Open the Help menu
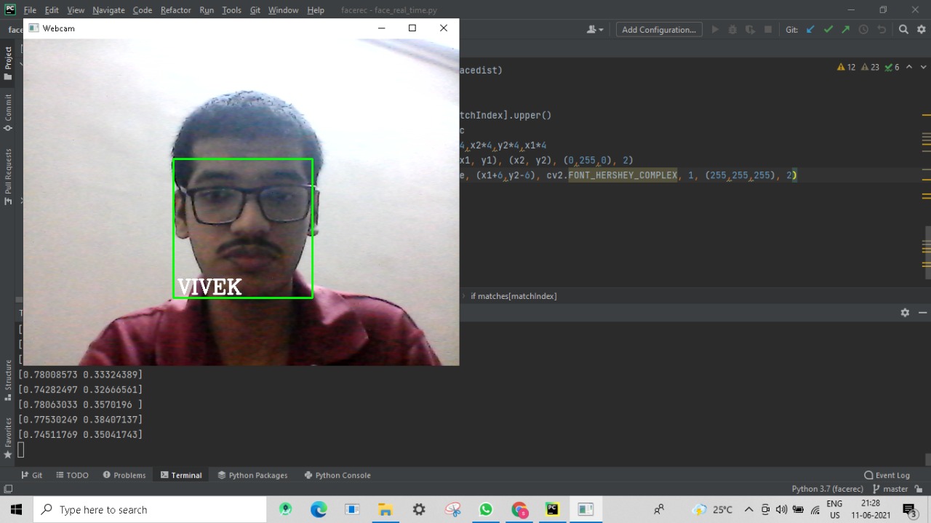This screenshot has height=523, width=931. 316,10
